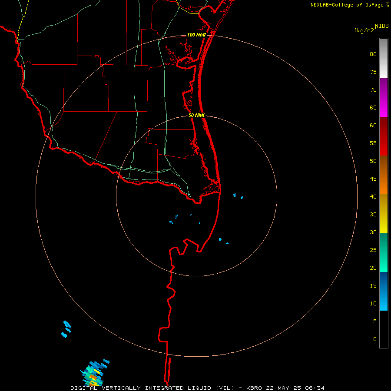Click the multicolored storm cell at bottom left
The image size is (391, 391).
pos(94,373)
